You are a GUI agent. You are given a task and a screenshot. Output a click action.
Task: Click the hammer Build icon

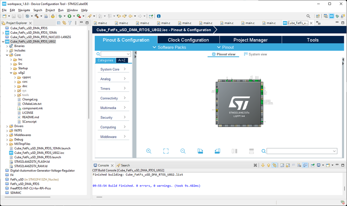coord(37,16)
